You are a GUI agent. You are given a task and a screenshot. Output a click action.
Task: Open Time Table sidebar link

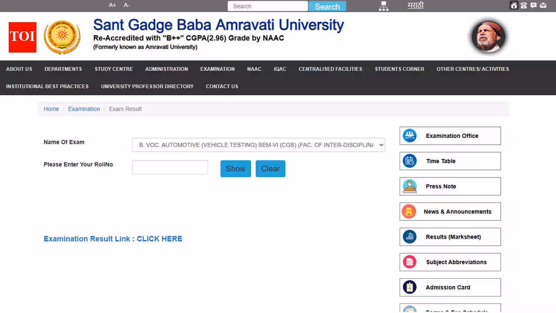click(450, 161)
